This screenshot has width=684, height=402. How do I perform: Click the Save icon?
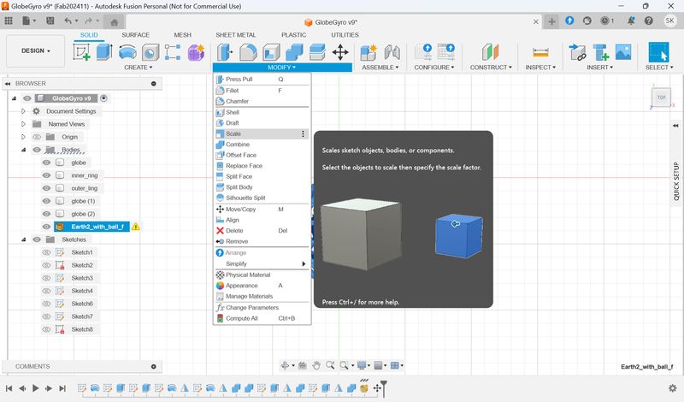click(x=50, y=21)
